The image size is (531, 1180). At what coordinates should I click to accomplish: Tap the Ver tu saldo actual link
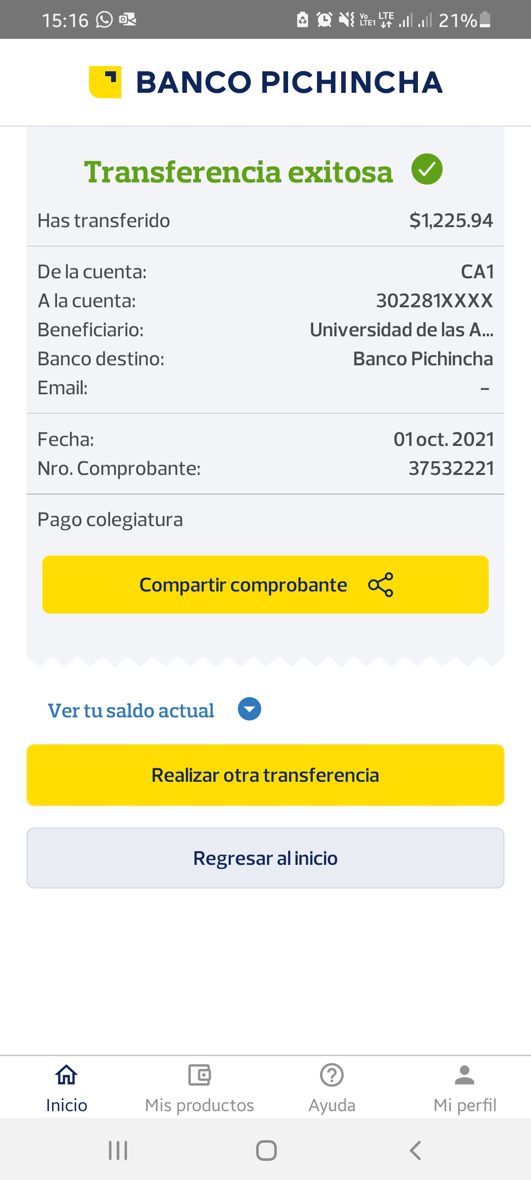(x=131, y=710)
